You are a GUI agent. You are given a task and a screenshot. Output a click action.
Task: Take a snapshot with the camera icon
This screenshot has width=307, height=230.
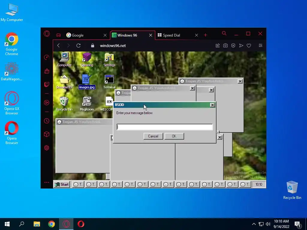click(x=225, y=46)
